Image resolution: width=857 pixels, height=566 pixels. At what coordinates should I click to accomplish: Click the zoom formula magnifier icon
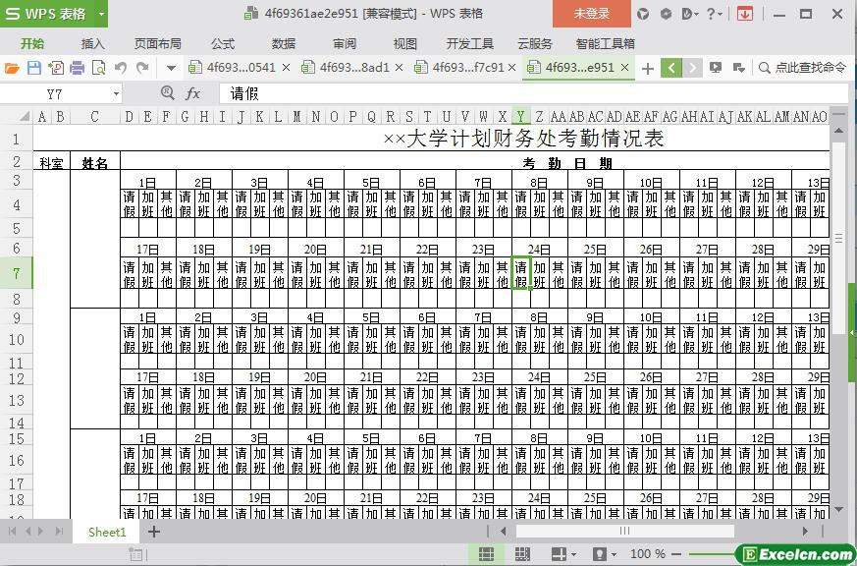[x=167, y=93]
